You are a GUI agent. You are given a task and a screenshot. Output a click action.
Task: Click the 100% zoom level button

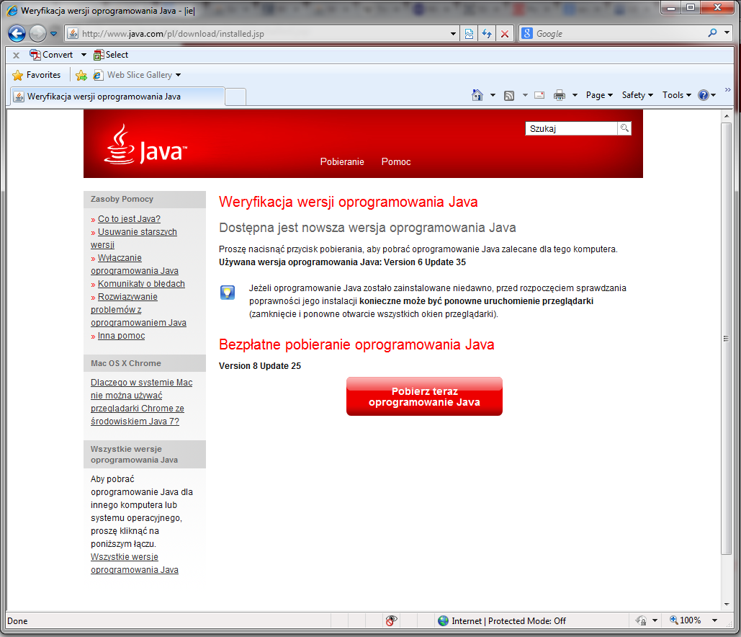[686, 620]
